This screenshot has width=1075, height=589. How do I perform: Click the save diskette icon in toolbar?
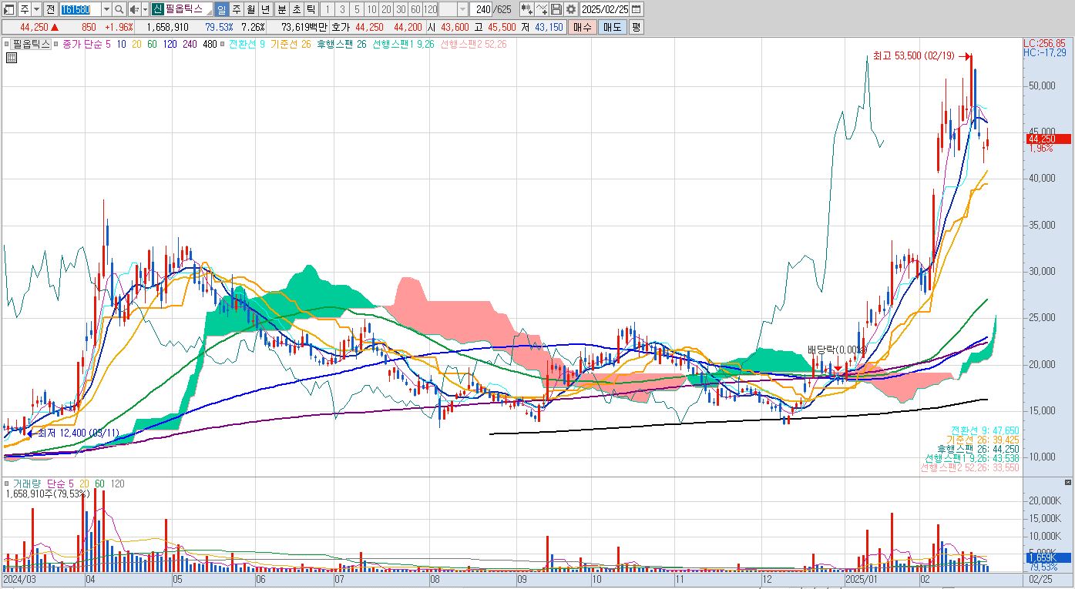coord(556,9)
